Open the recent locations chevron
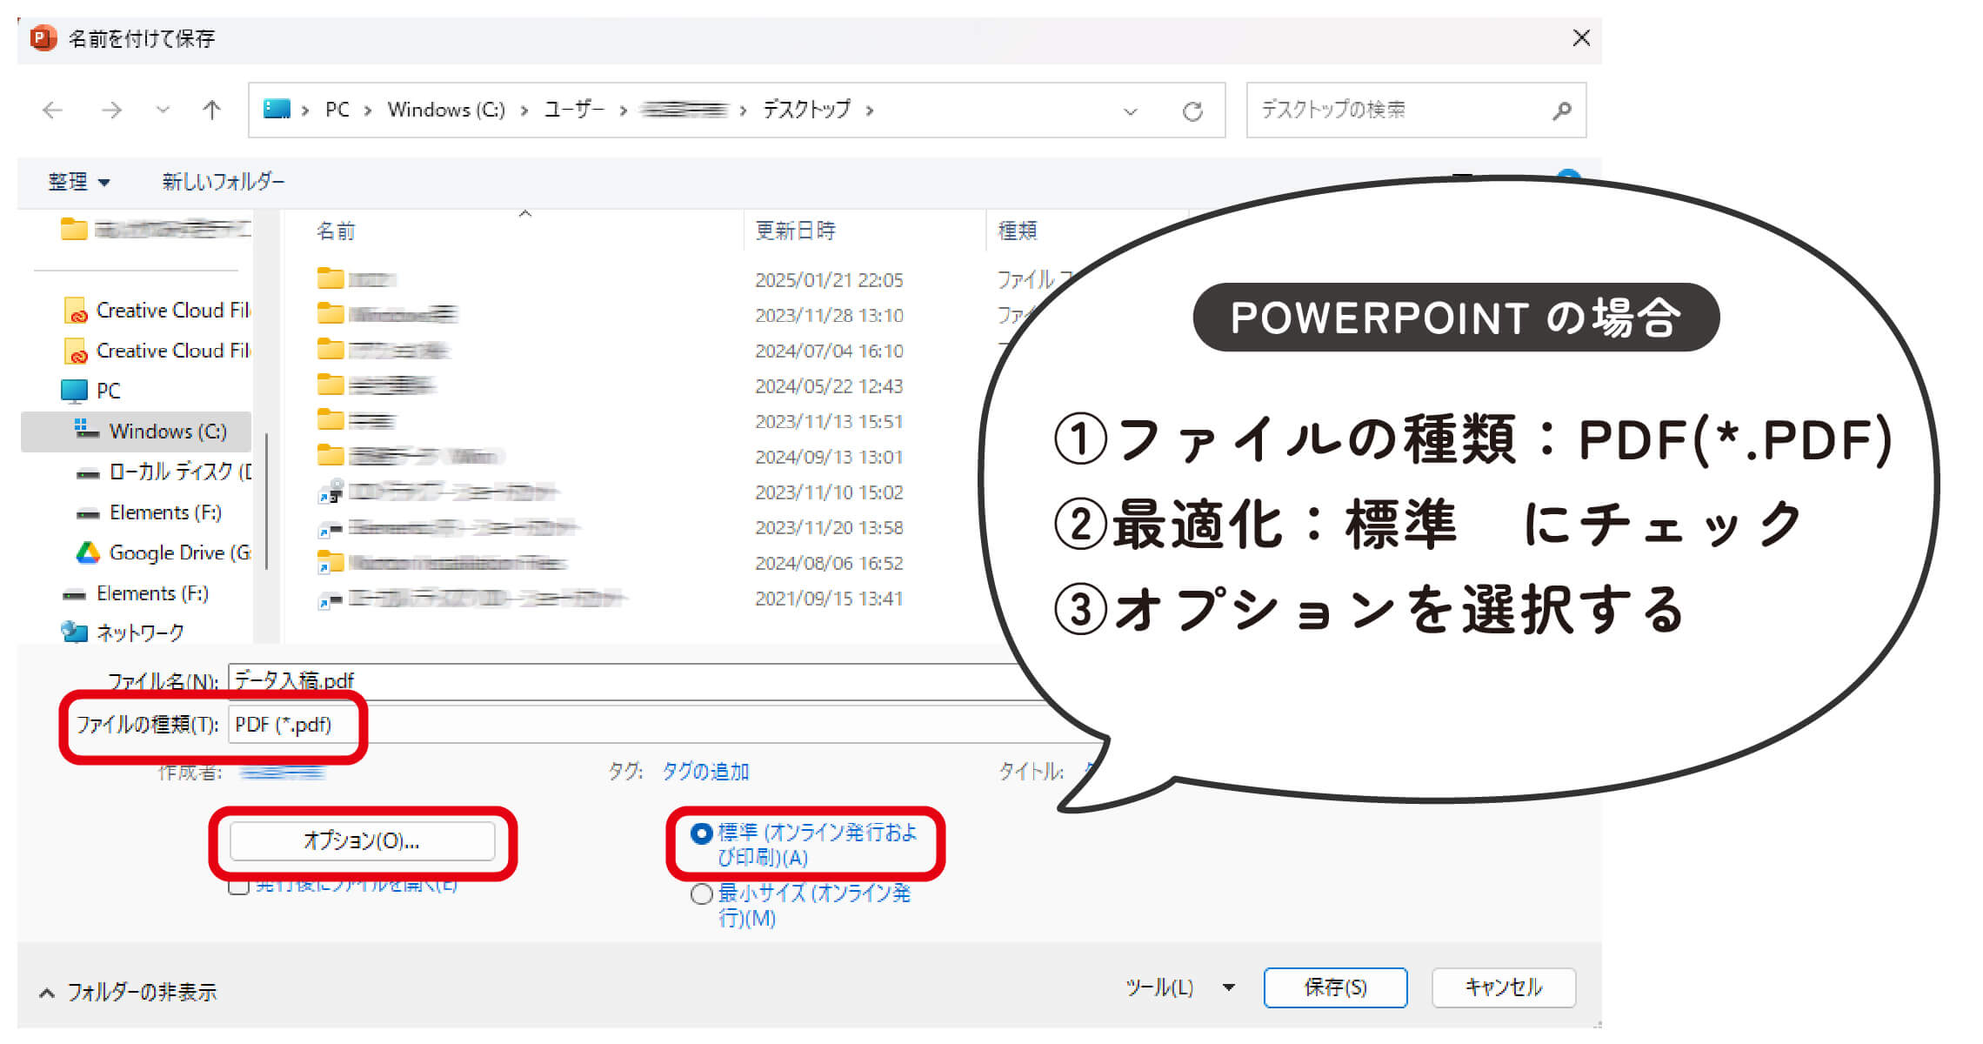The image size is (1983, 1044). [163, 110]
